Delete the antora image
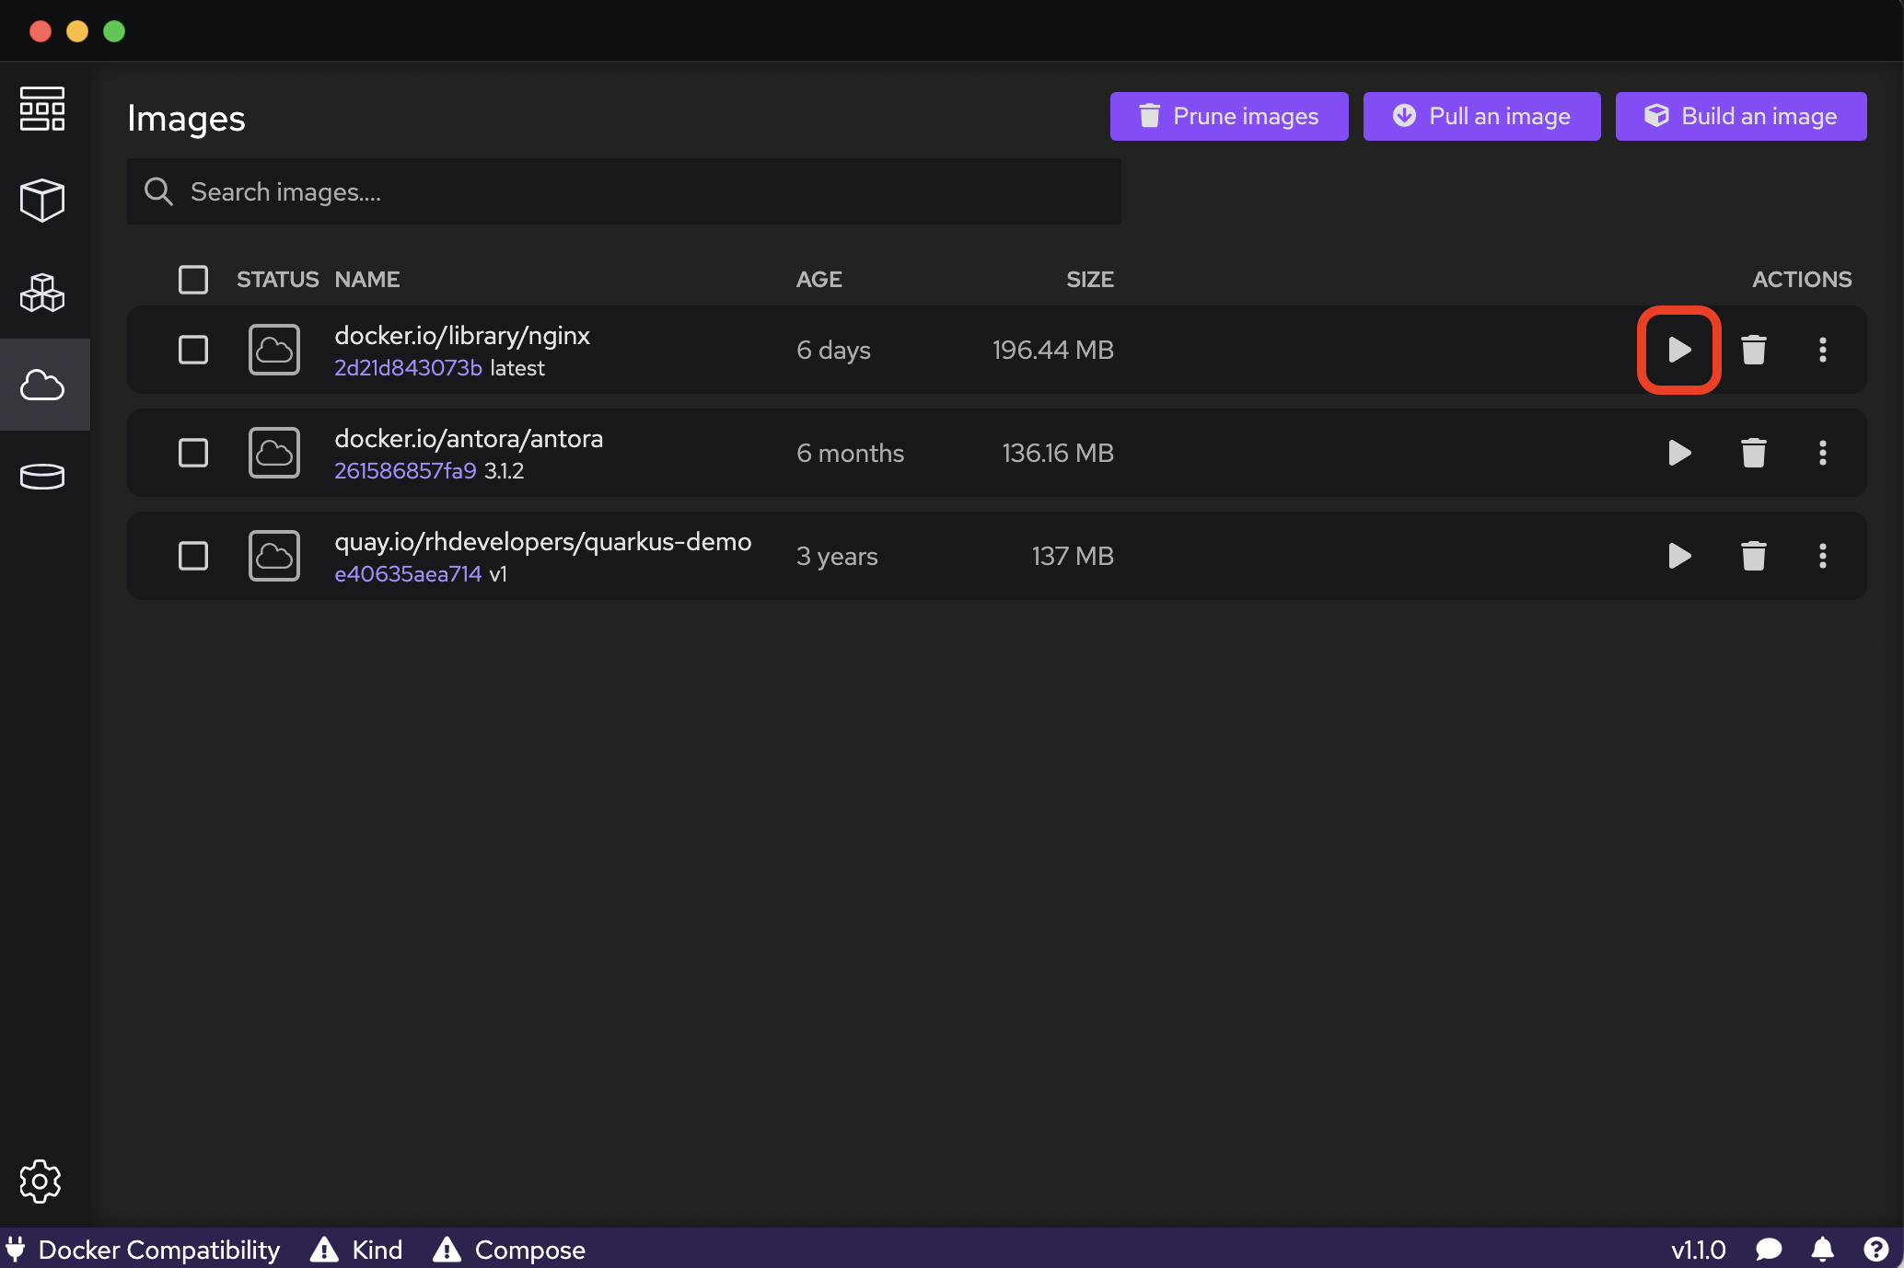1904x1268 pixels. (1753, 453)
